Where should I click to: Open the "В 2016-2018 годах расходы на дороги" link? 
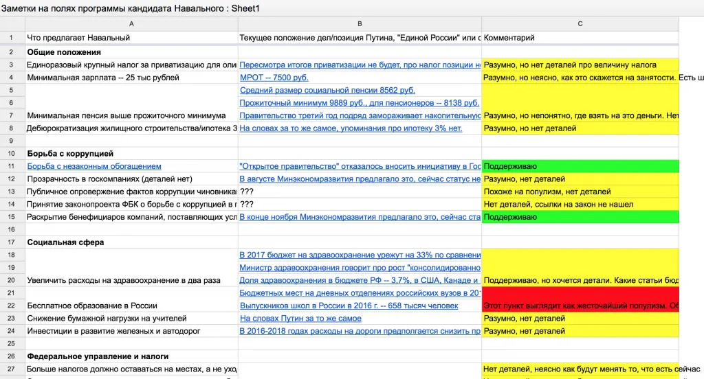point(360,331)
